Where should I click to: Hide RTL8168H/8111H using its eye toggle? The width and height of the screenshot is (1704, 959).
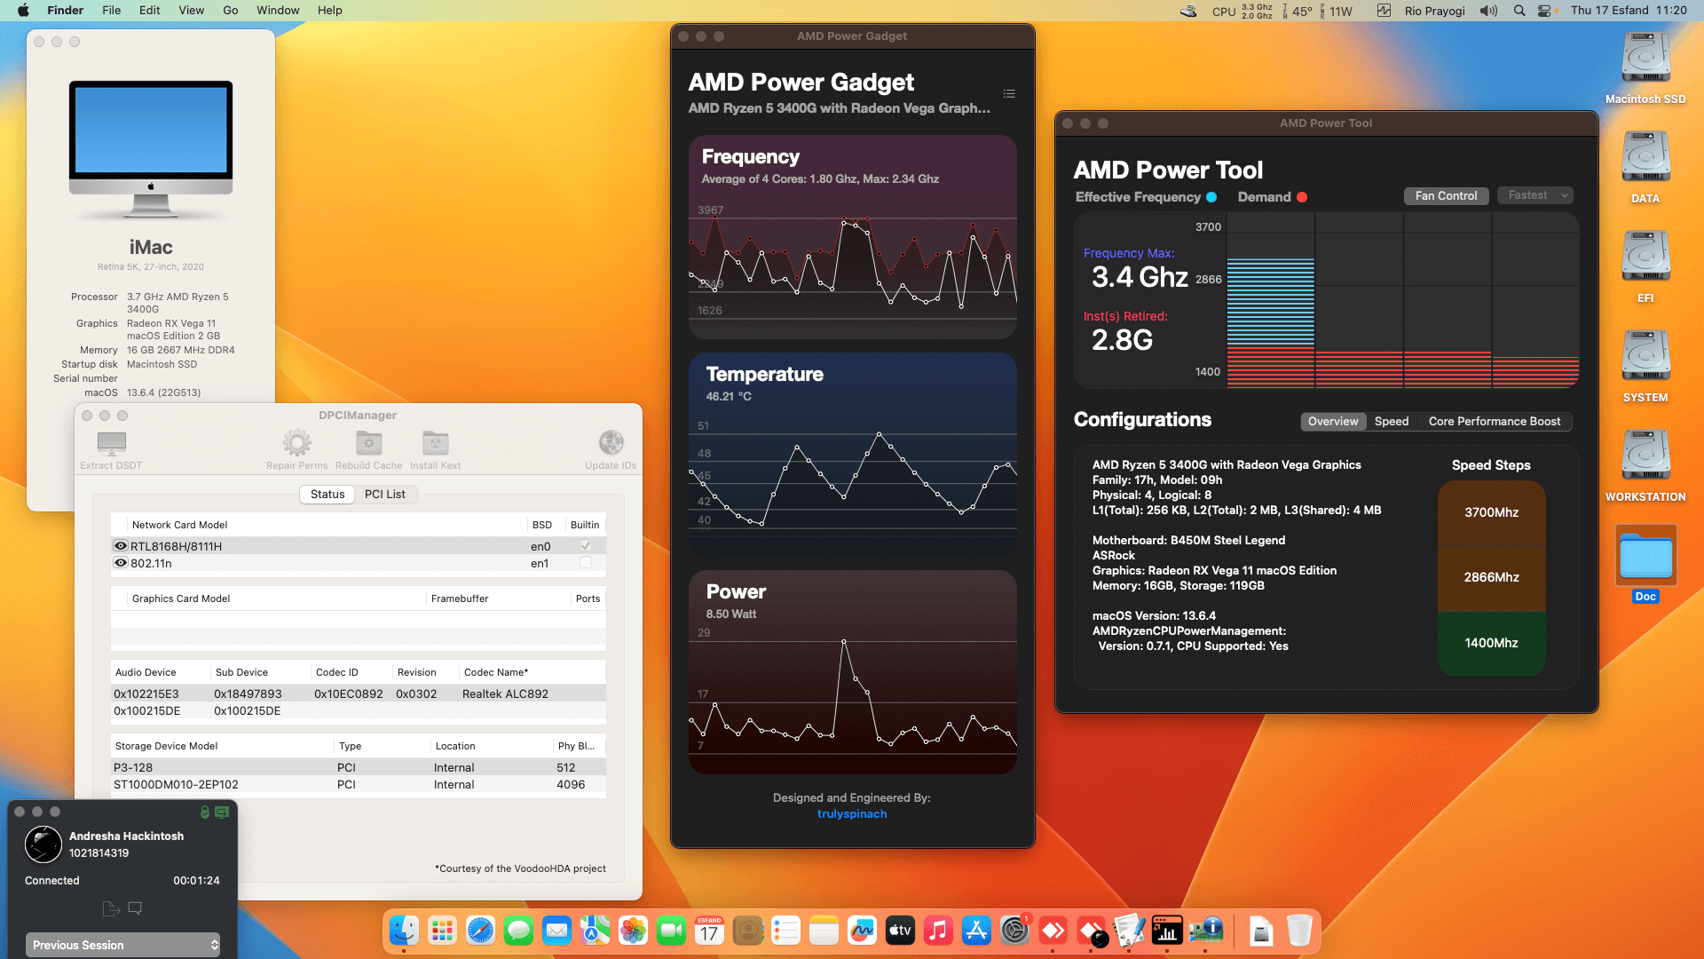pos(121,545)
